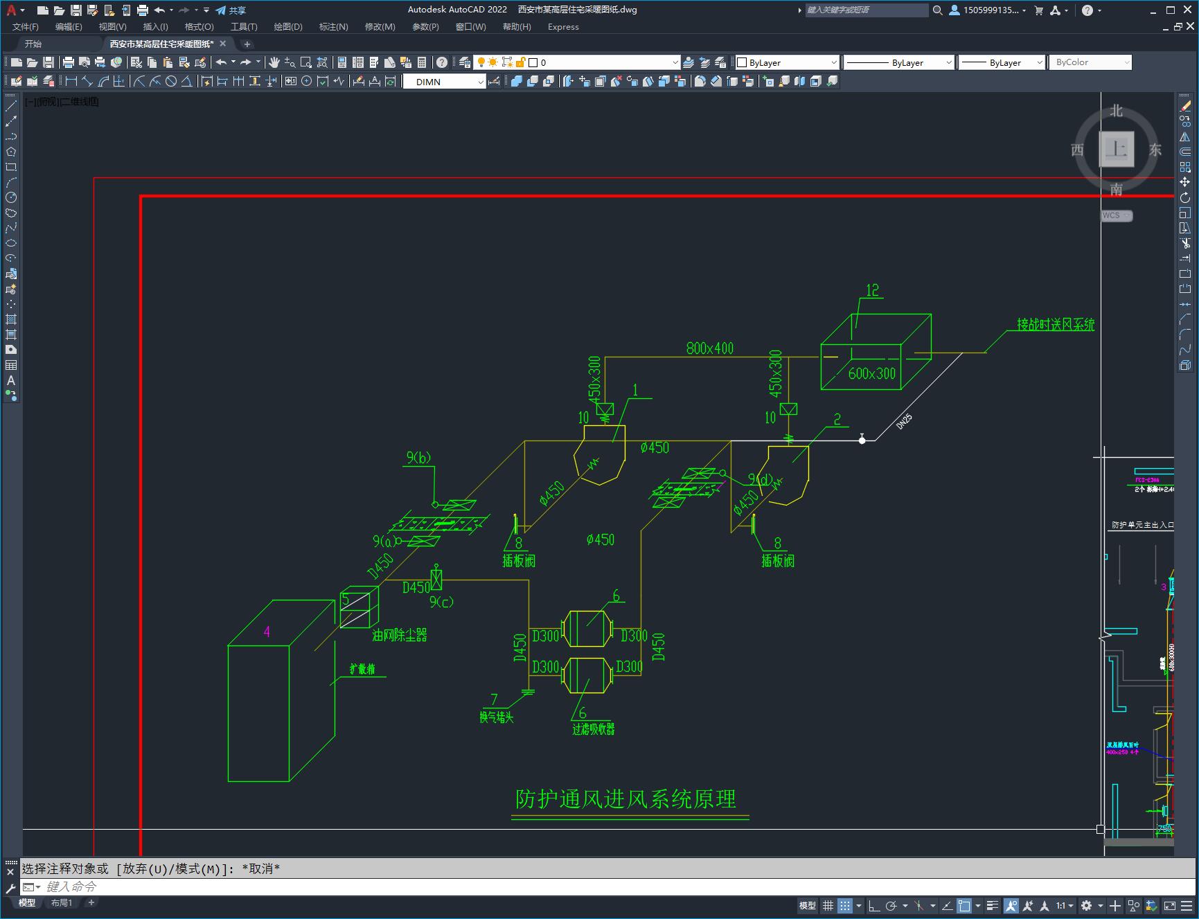1199x919 pixels.
Task: Select the Multiline Text tool (A)
Action: pyautogui.click(x=11, y=380)
